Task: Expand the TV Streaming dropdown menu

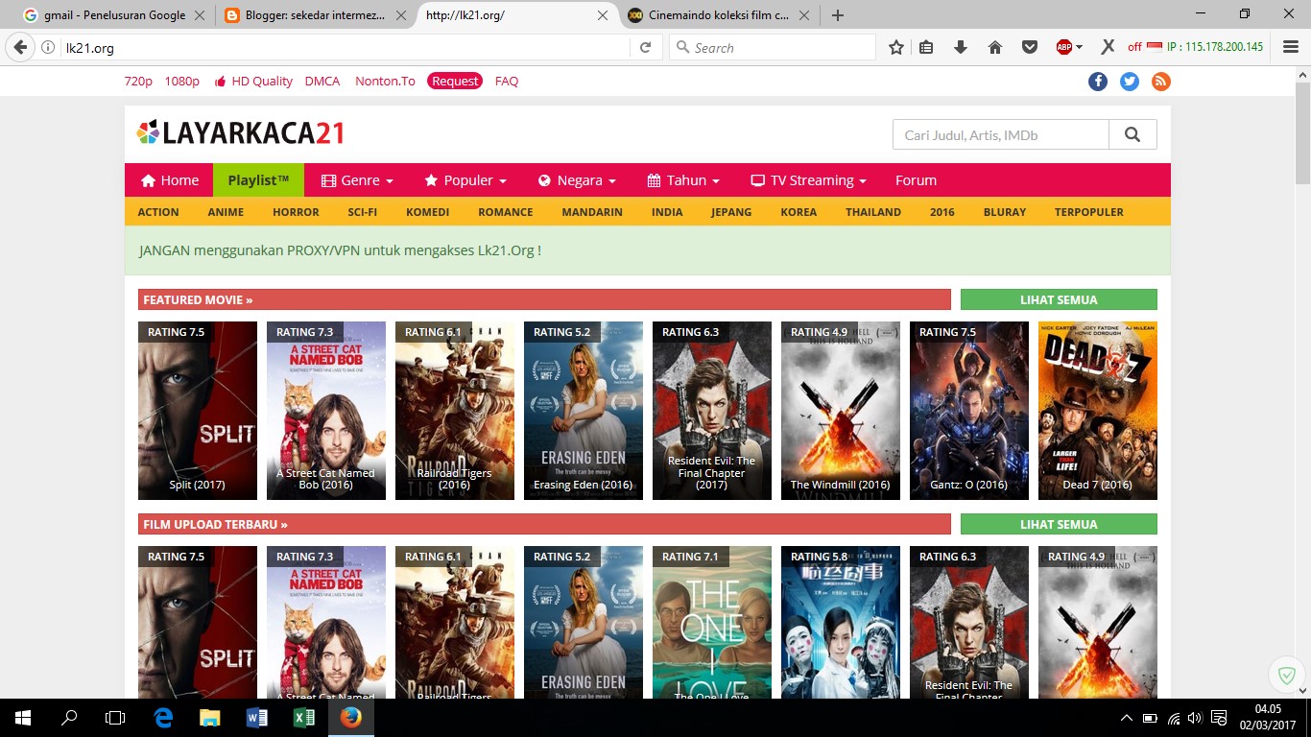Action: (x=808, y=180)
